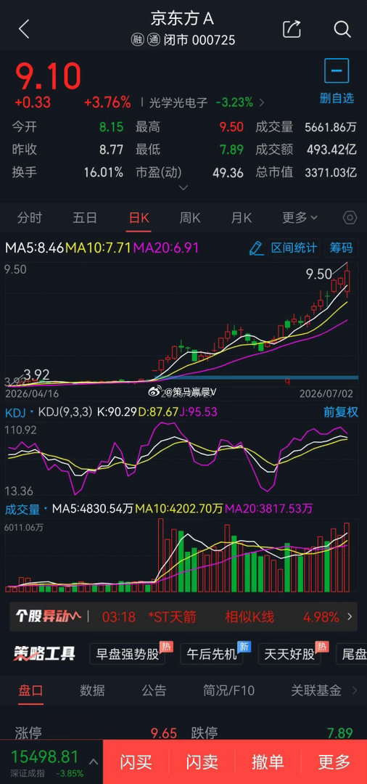Expand quote details chevron below 市盈
This screenshot has height=784, width=367.
click(x=183, y=188)
